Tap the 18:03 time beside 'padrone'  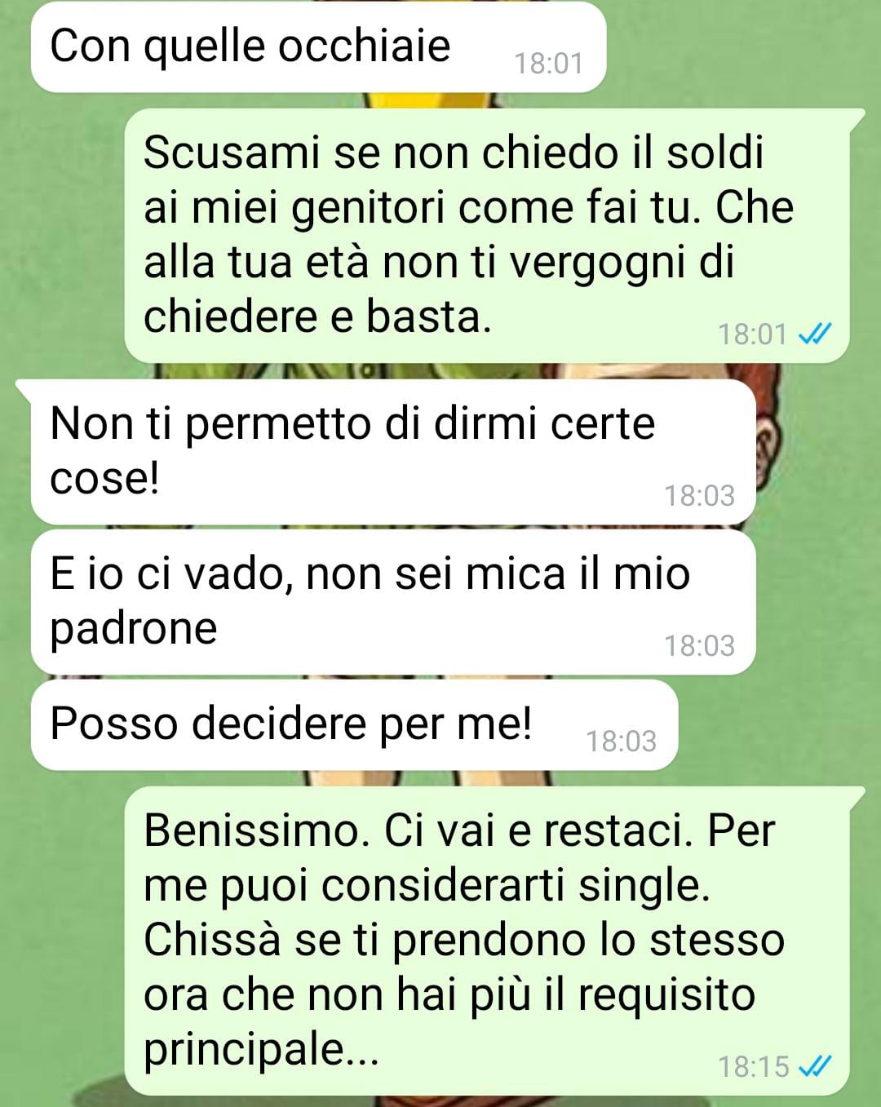pos(699,645)
